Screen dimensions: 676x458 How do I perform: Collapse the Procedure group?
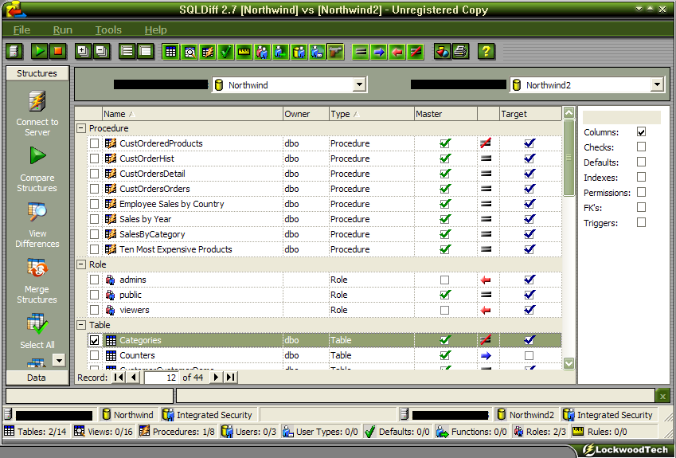pyautogui.click(x=81, y=128)
